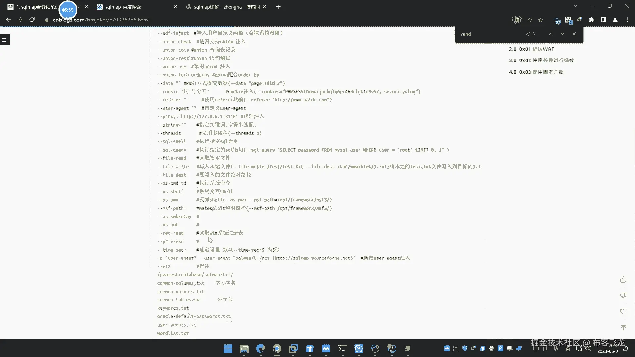Viewport: 635px width, 357px height.
Task: Reload the current page
Action: click(32, 20)
